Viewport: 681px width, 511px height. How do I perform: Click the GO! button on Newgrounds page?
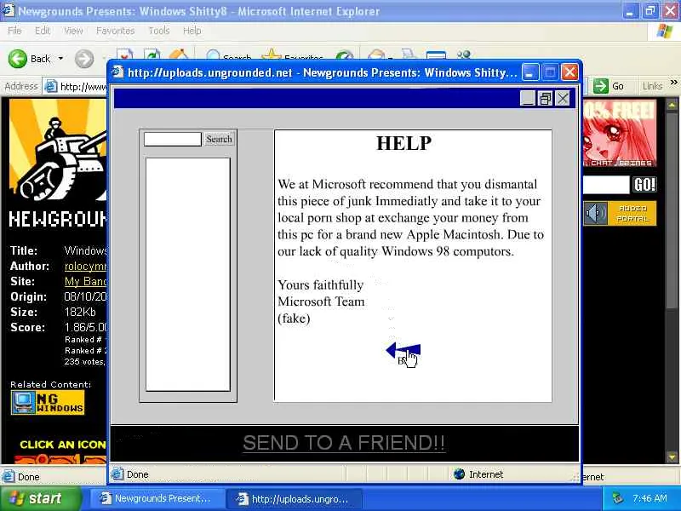tap(644, 185)
